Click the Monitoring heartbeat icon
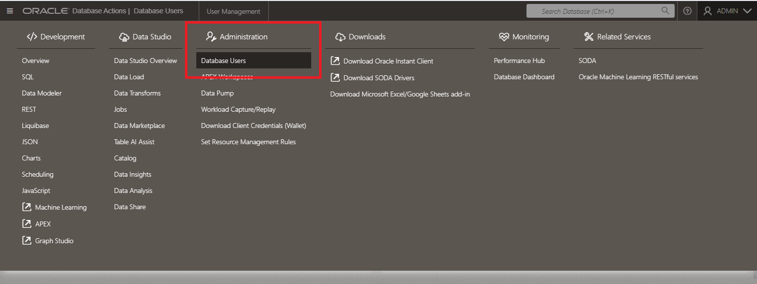Image resolution: width=757 pixels, height=284 pixels. 504,37
